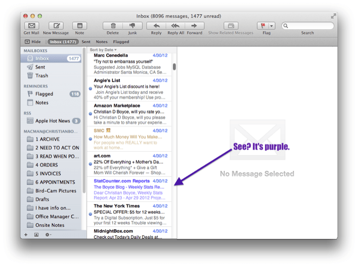This screenshot has height=267, width=358.
Task: Click the full-screen arrows icon
Action: [333, 16]
